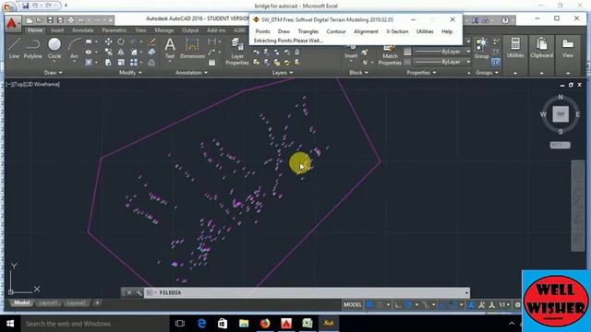Open the Insert ribbon tab
This screenshot has width=591, height=332.
(57, 30)
